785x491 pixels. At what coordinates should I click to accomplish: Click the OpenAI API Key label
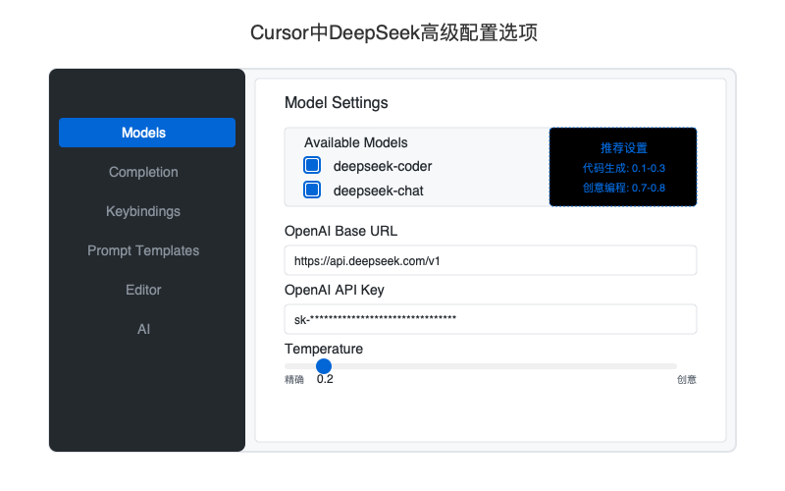click(x=335, y=290)
